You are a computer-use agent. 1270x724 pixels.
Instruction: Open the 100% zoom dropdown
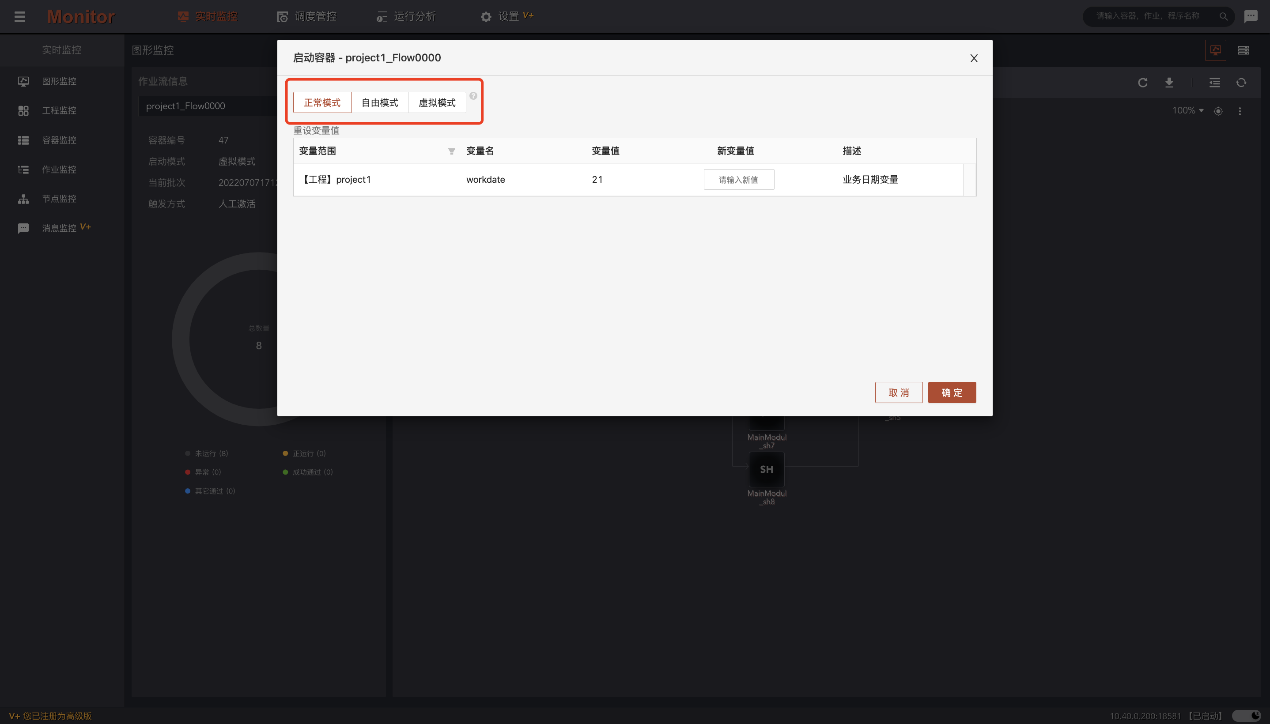pyautogui.click(x=1187, y=110)
